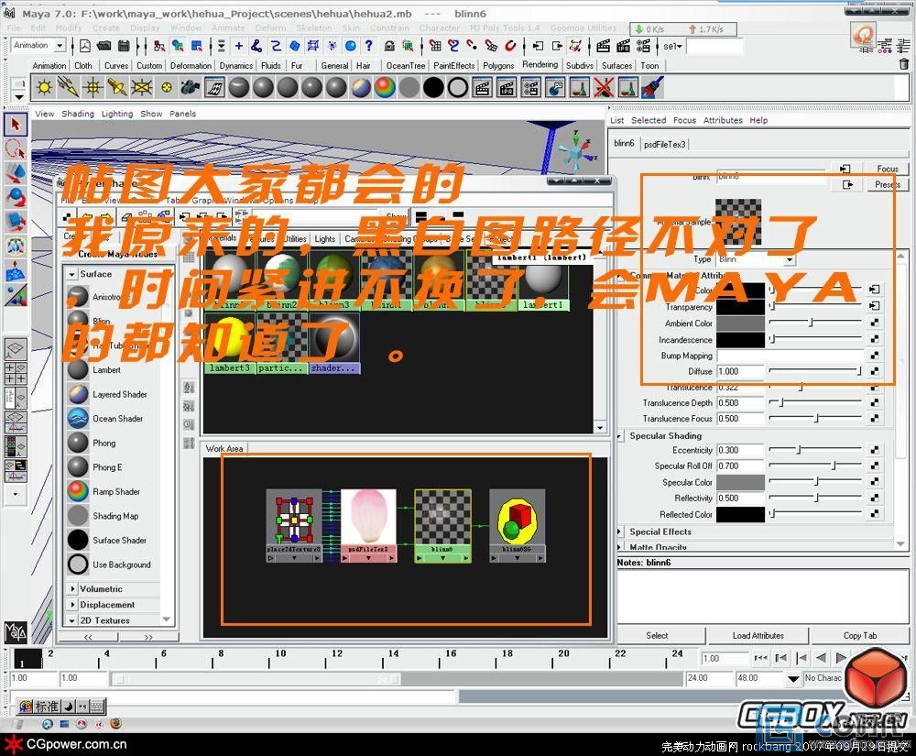Click map button beside Specular Color

point(874,482)
